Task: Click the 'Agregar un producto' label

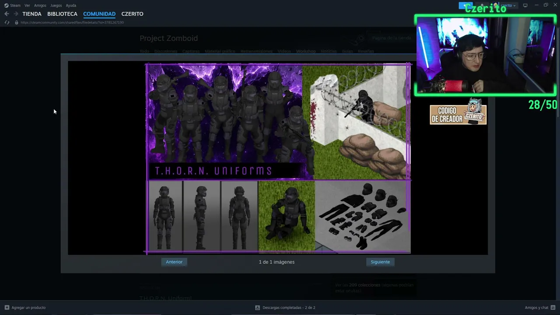Action: click(x=28, y=308)
